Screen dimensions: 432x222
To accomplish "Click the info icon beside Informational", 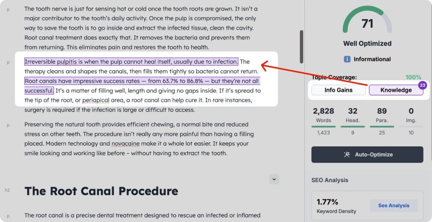I will 347,59.
